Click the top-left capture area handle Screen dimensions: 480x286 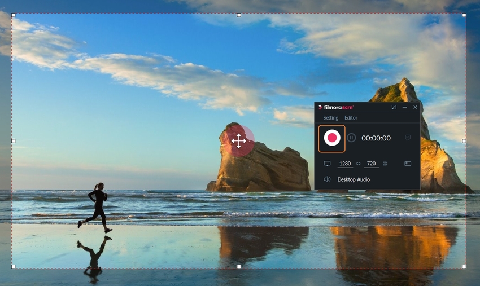tap(13, 15)
